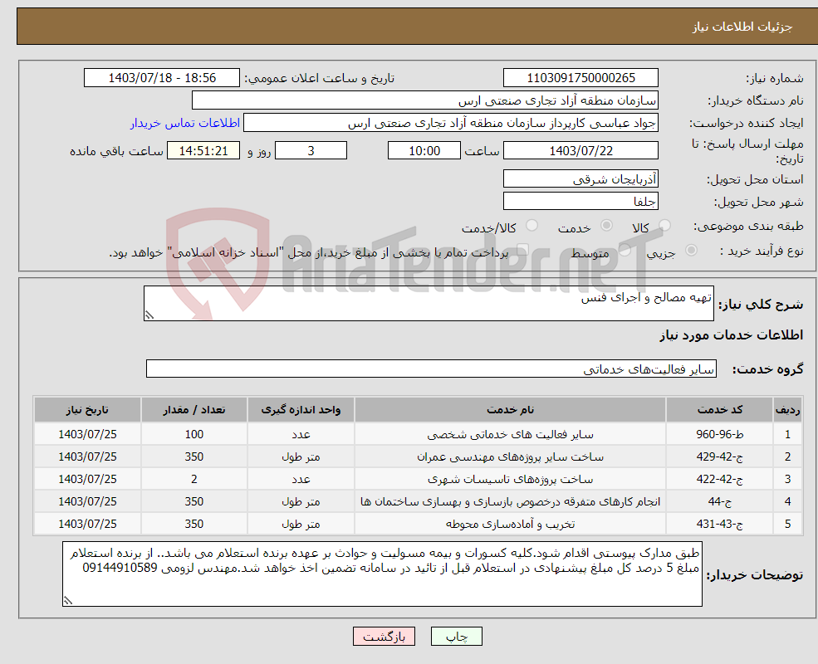
Task: Click description textarea resize handle
Action: [149, 315]
